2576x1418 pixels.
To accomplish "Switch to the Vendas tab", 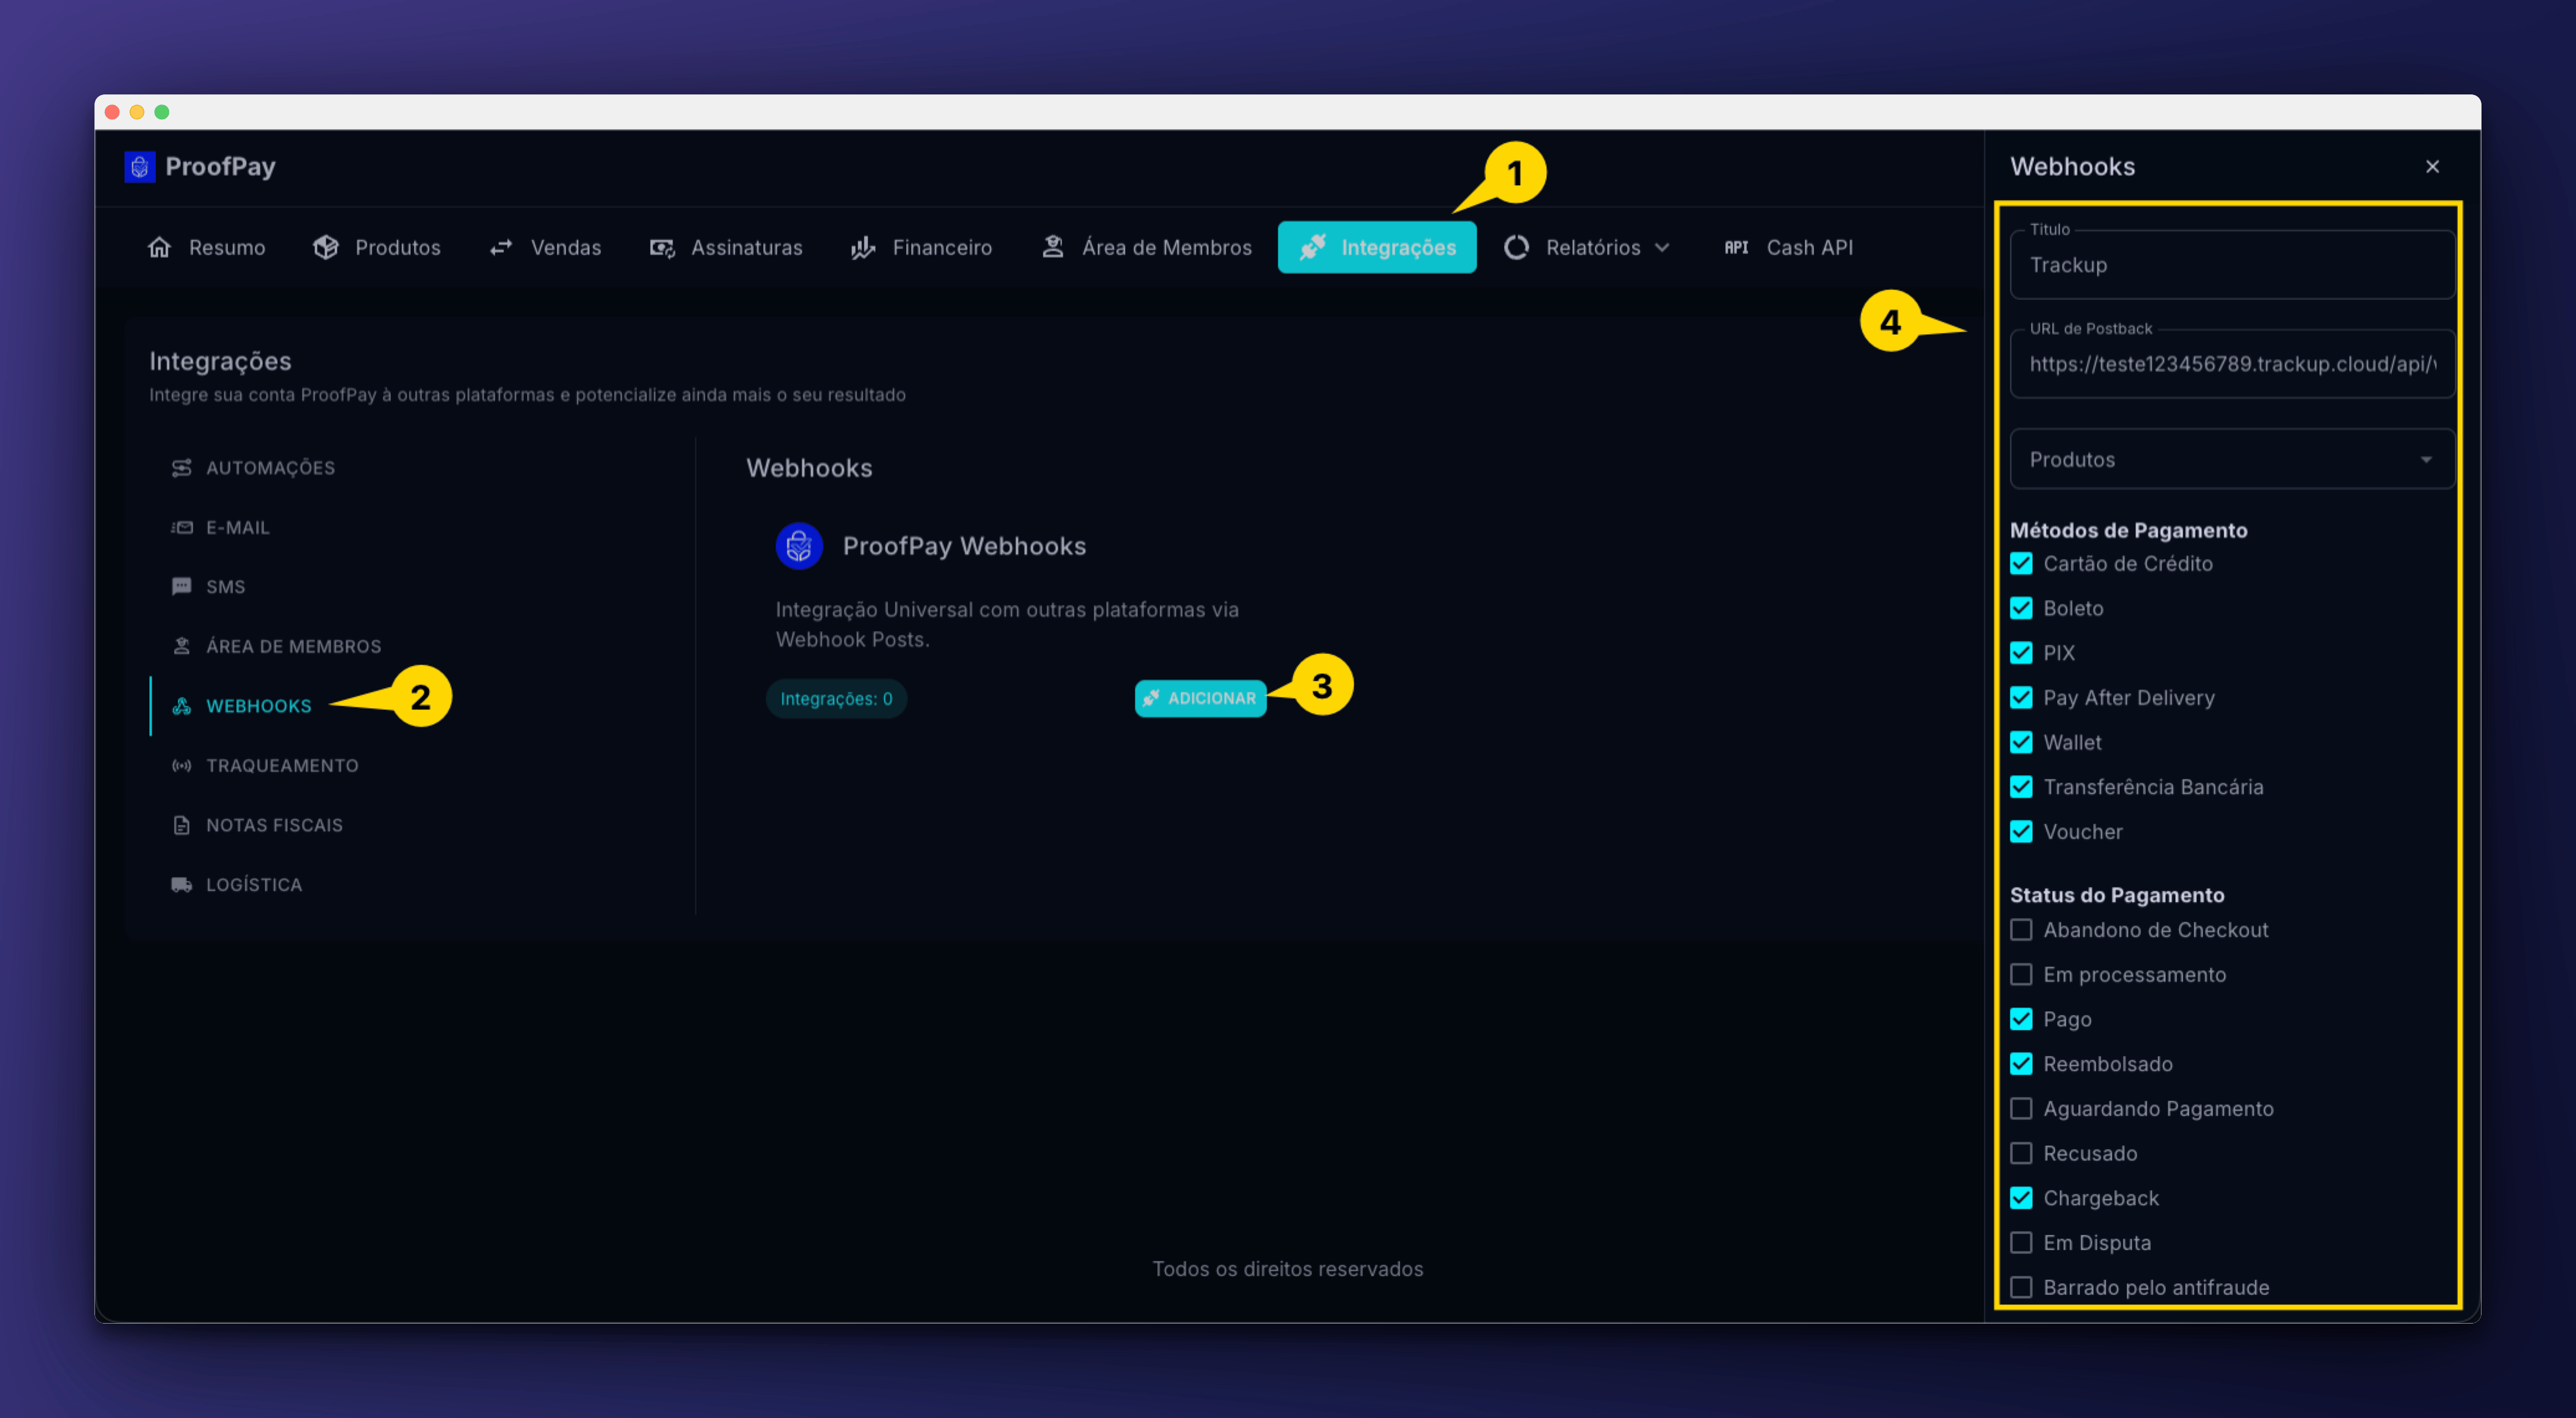I will click(x=545, y=248).
